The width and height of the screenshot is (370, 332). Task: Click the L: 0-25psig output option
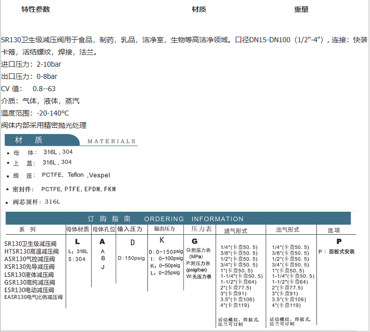click(165, 273)
